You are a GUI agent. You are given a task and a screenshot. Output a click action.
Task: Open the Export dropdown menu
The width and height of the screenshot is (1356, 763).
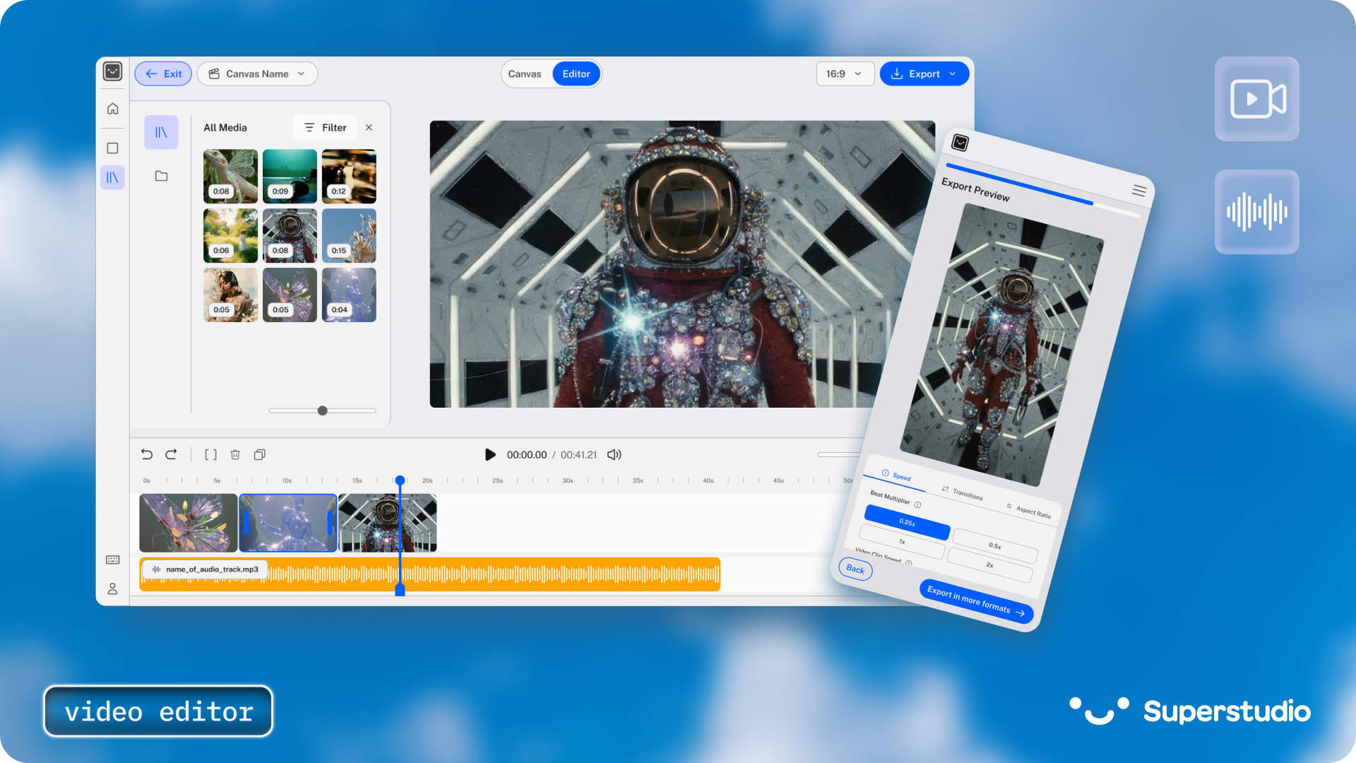click(924, 73)
